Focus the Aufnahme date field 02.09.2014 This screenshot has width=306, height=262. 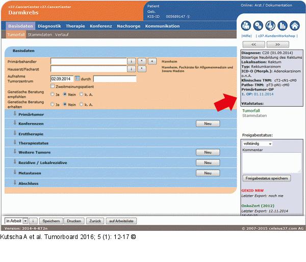pos(62,79)
